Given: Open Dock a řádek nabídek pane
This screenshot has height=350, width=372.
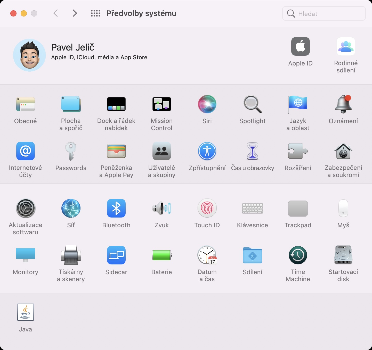Looking at the screenshot, I should click(116, 104).
